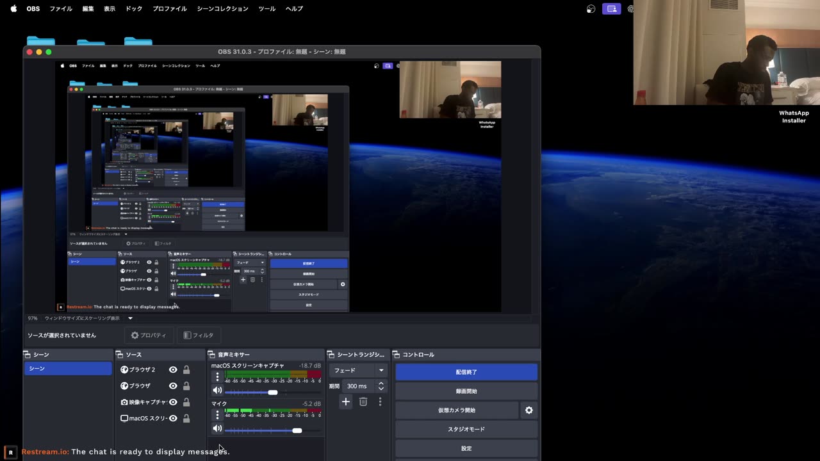Image resolution: width=820 pixels, height=461 pixels.
Task: Adjust the macOS スクリーンキャプチャ volume slider
Action: point(273,392)
